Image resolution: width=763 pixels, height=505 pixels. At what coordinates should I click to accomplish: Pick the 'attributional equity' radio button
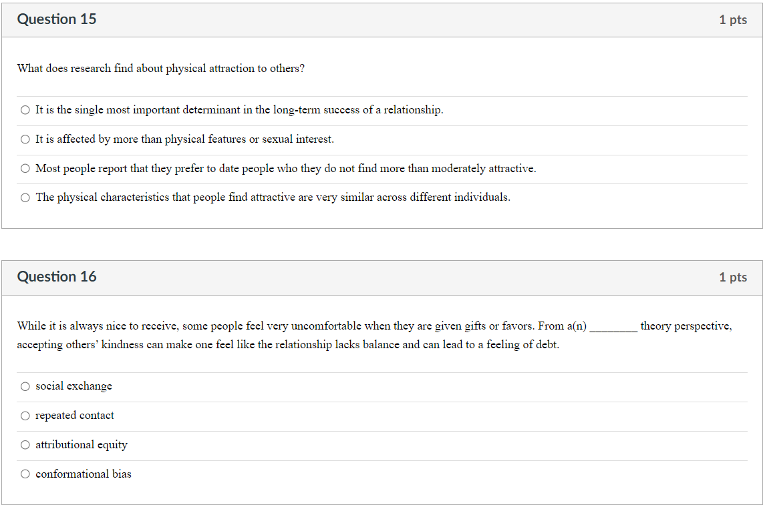click(25, 445)
